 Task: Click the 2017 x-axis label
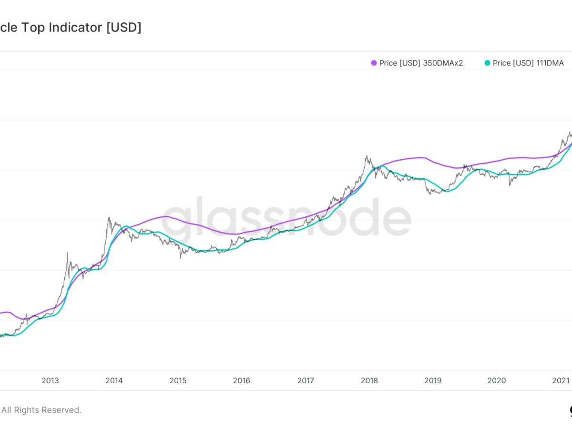[305, 380]
